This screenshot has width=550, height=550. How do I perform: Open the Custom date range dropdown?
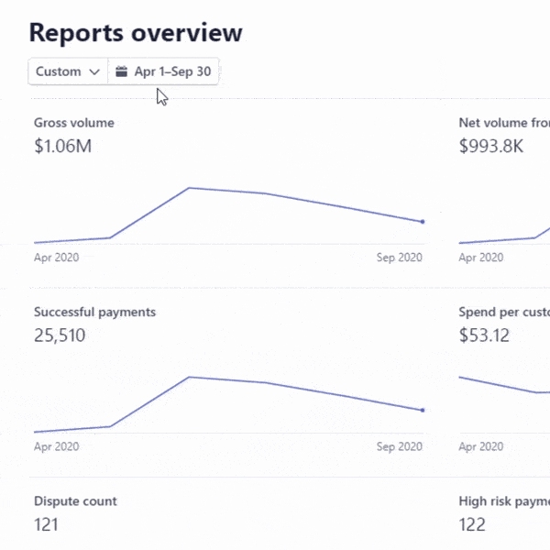[x=68, y=71]
